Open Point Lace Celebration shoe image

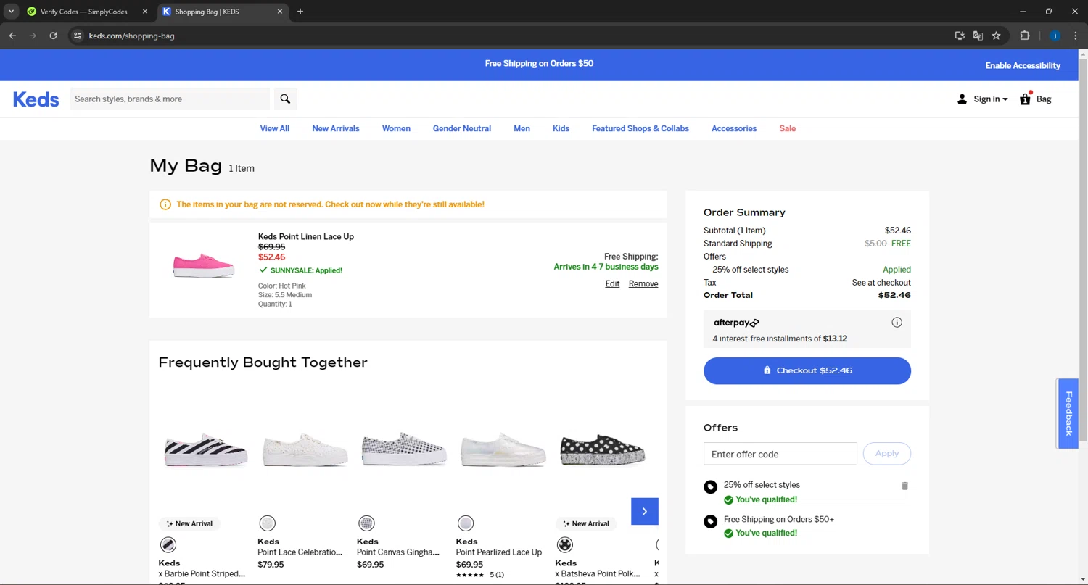[305, 450]
